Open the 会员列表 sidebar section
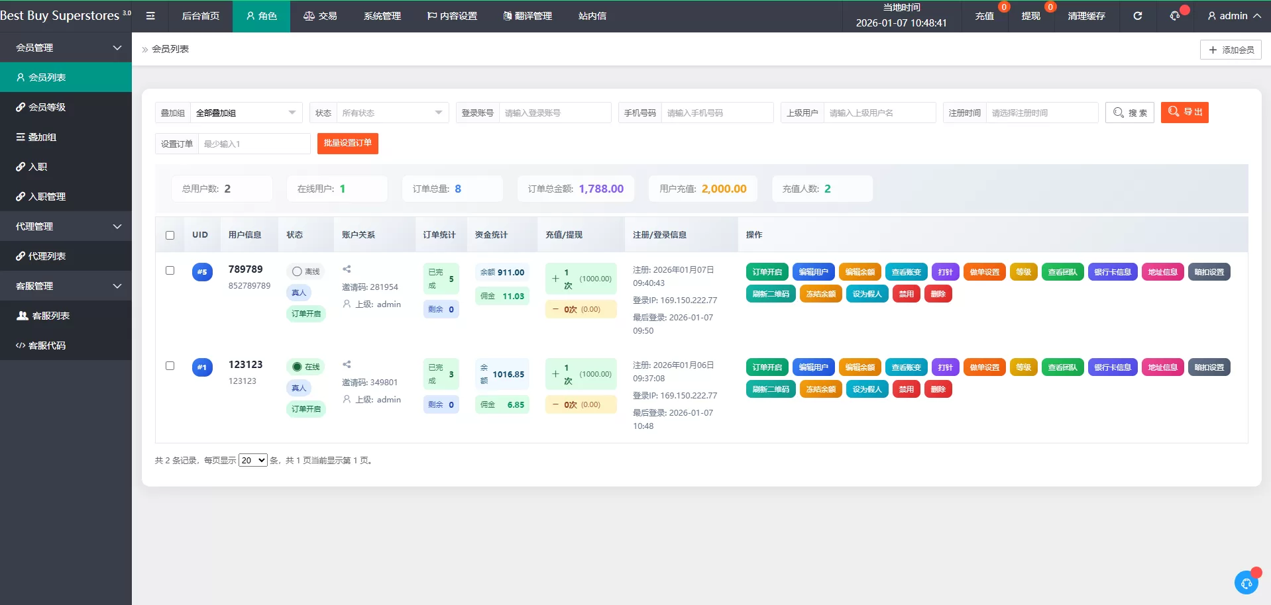Screen dimensions: 1271x605 pyautogui.click(x=46, y=77)
